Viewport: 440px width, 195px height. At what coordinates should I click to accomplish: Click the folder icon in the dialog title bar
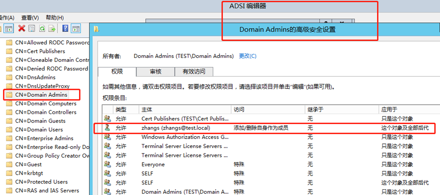(96, 29)
